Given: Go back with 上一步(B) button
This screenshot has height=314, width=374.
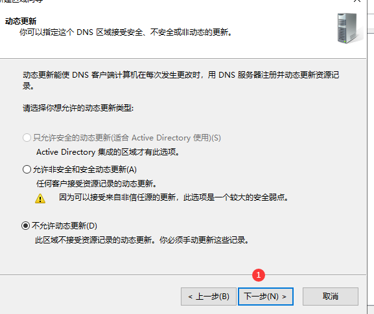Looking at the screenshot, I should [x=209, y=297].
